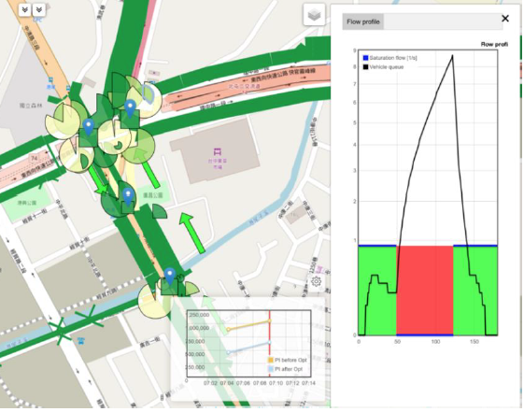
Task: Toggle Saturation flow legend entry
Action: pyautogui.click(x=389, y=58)
